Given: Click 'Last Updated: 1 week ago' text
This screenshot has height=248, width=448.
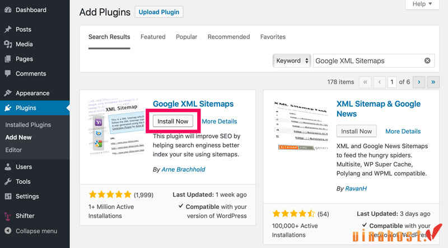Looking at the screenshot, I should [x=209, y=195].
